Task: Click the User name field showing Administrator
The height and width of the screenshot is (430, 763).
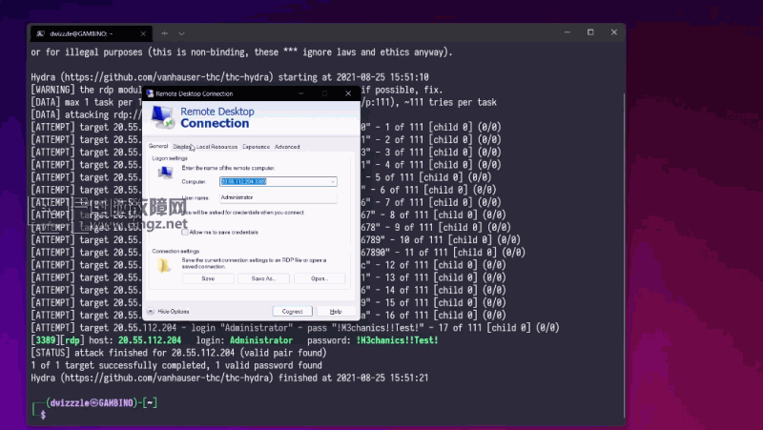Action: (278, 197)
